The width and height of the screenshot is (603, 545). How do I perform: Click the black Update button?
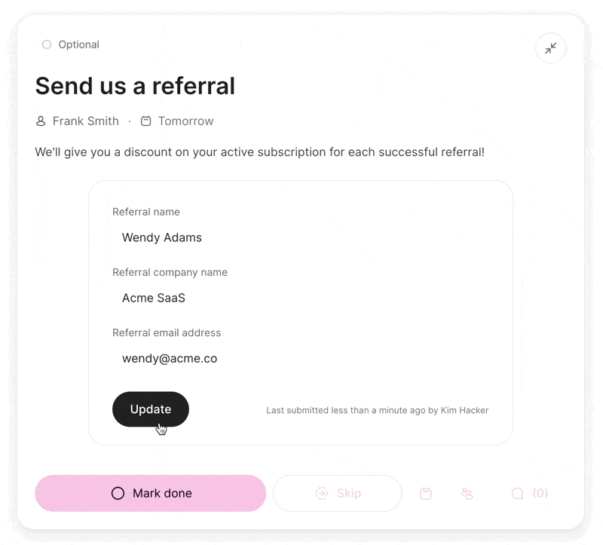tap(151, 409)
